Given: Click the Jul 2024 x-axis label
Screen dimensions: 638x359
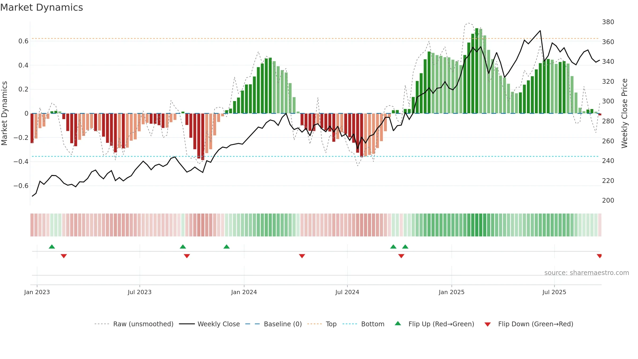Looking at the screenshot, I should (347, 292).
